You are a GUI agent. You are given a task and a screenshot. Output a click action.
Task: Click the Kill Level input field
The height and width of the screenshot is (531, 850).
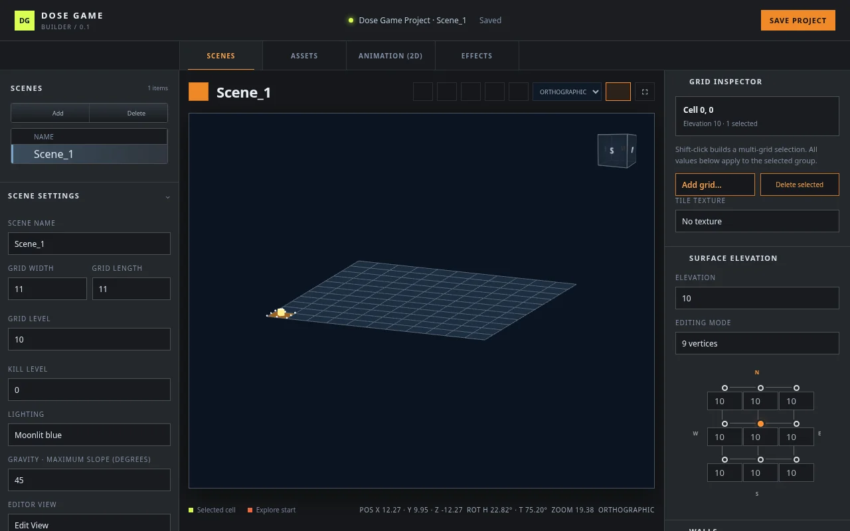click(89, 390)
